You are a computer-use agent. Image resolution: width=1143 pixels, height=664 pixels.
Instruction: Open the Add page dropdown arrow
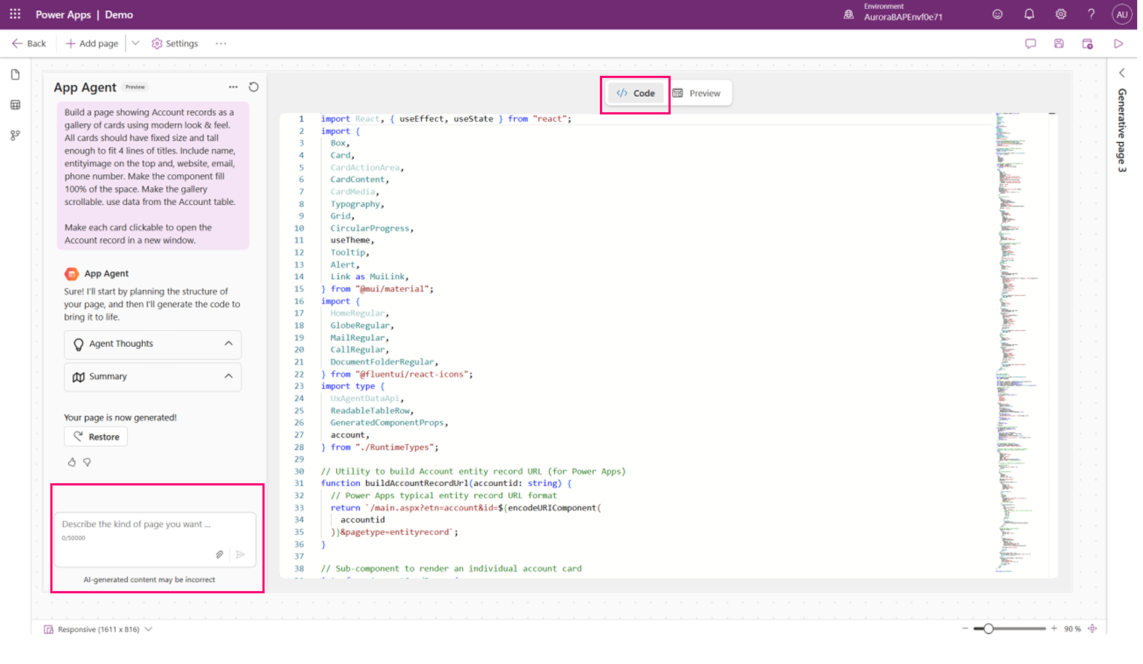point(136,44)
